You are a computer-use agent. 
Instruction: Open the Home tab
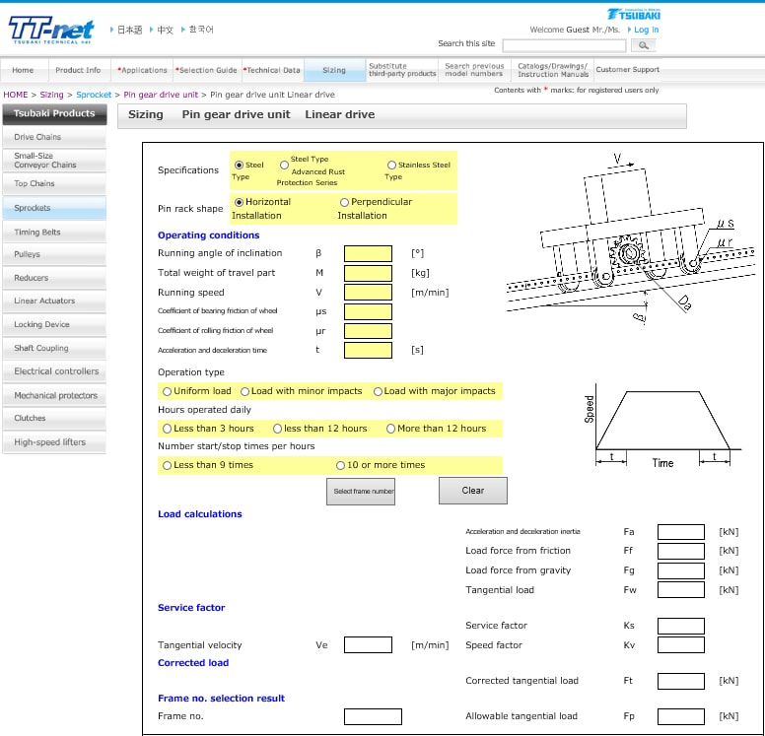[23, 70]
